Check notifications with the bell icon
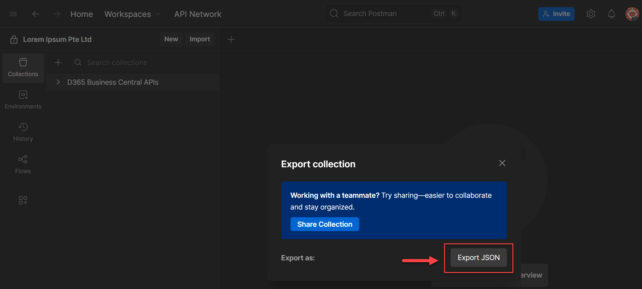 tap(611, 14)
